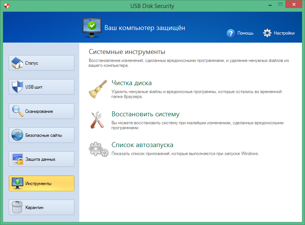305x225 pixels.
Task: Click the trash bin icon beside Карантин
Action: click(x=17, y=207)
